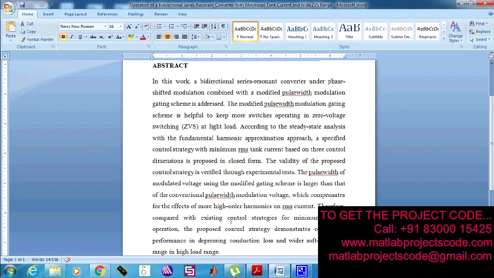Increase paragraph indent
Screen dimensions: 494x278
pyautogui.click(x=204, y=27)
